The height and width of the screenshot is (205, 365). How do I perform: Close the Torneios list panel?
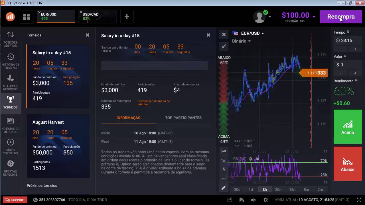pyautogui.click(x=88, y=35)
